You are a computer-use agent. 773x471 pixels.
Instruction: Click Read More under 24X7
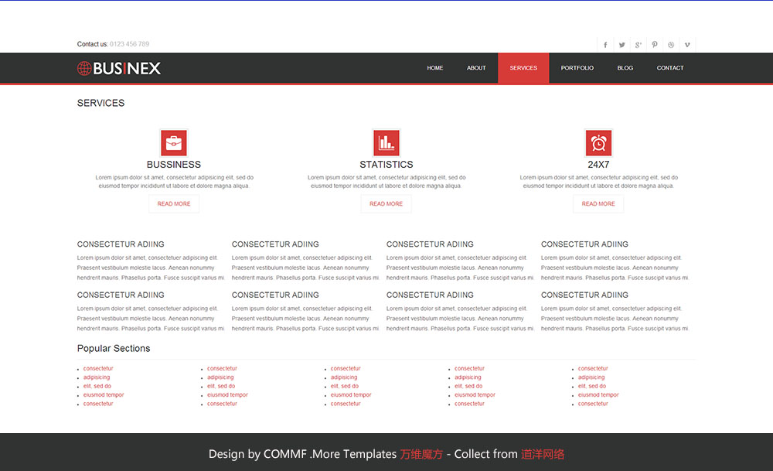tap(598, 204)
